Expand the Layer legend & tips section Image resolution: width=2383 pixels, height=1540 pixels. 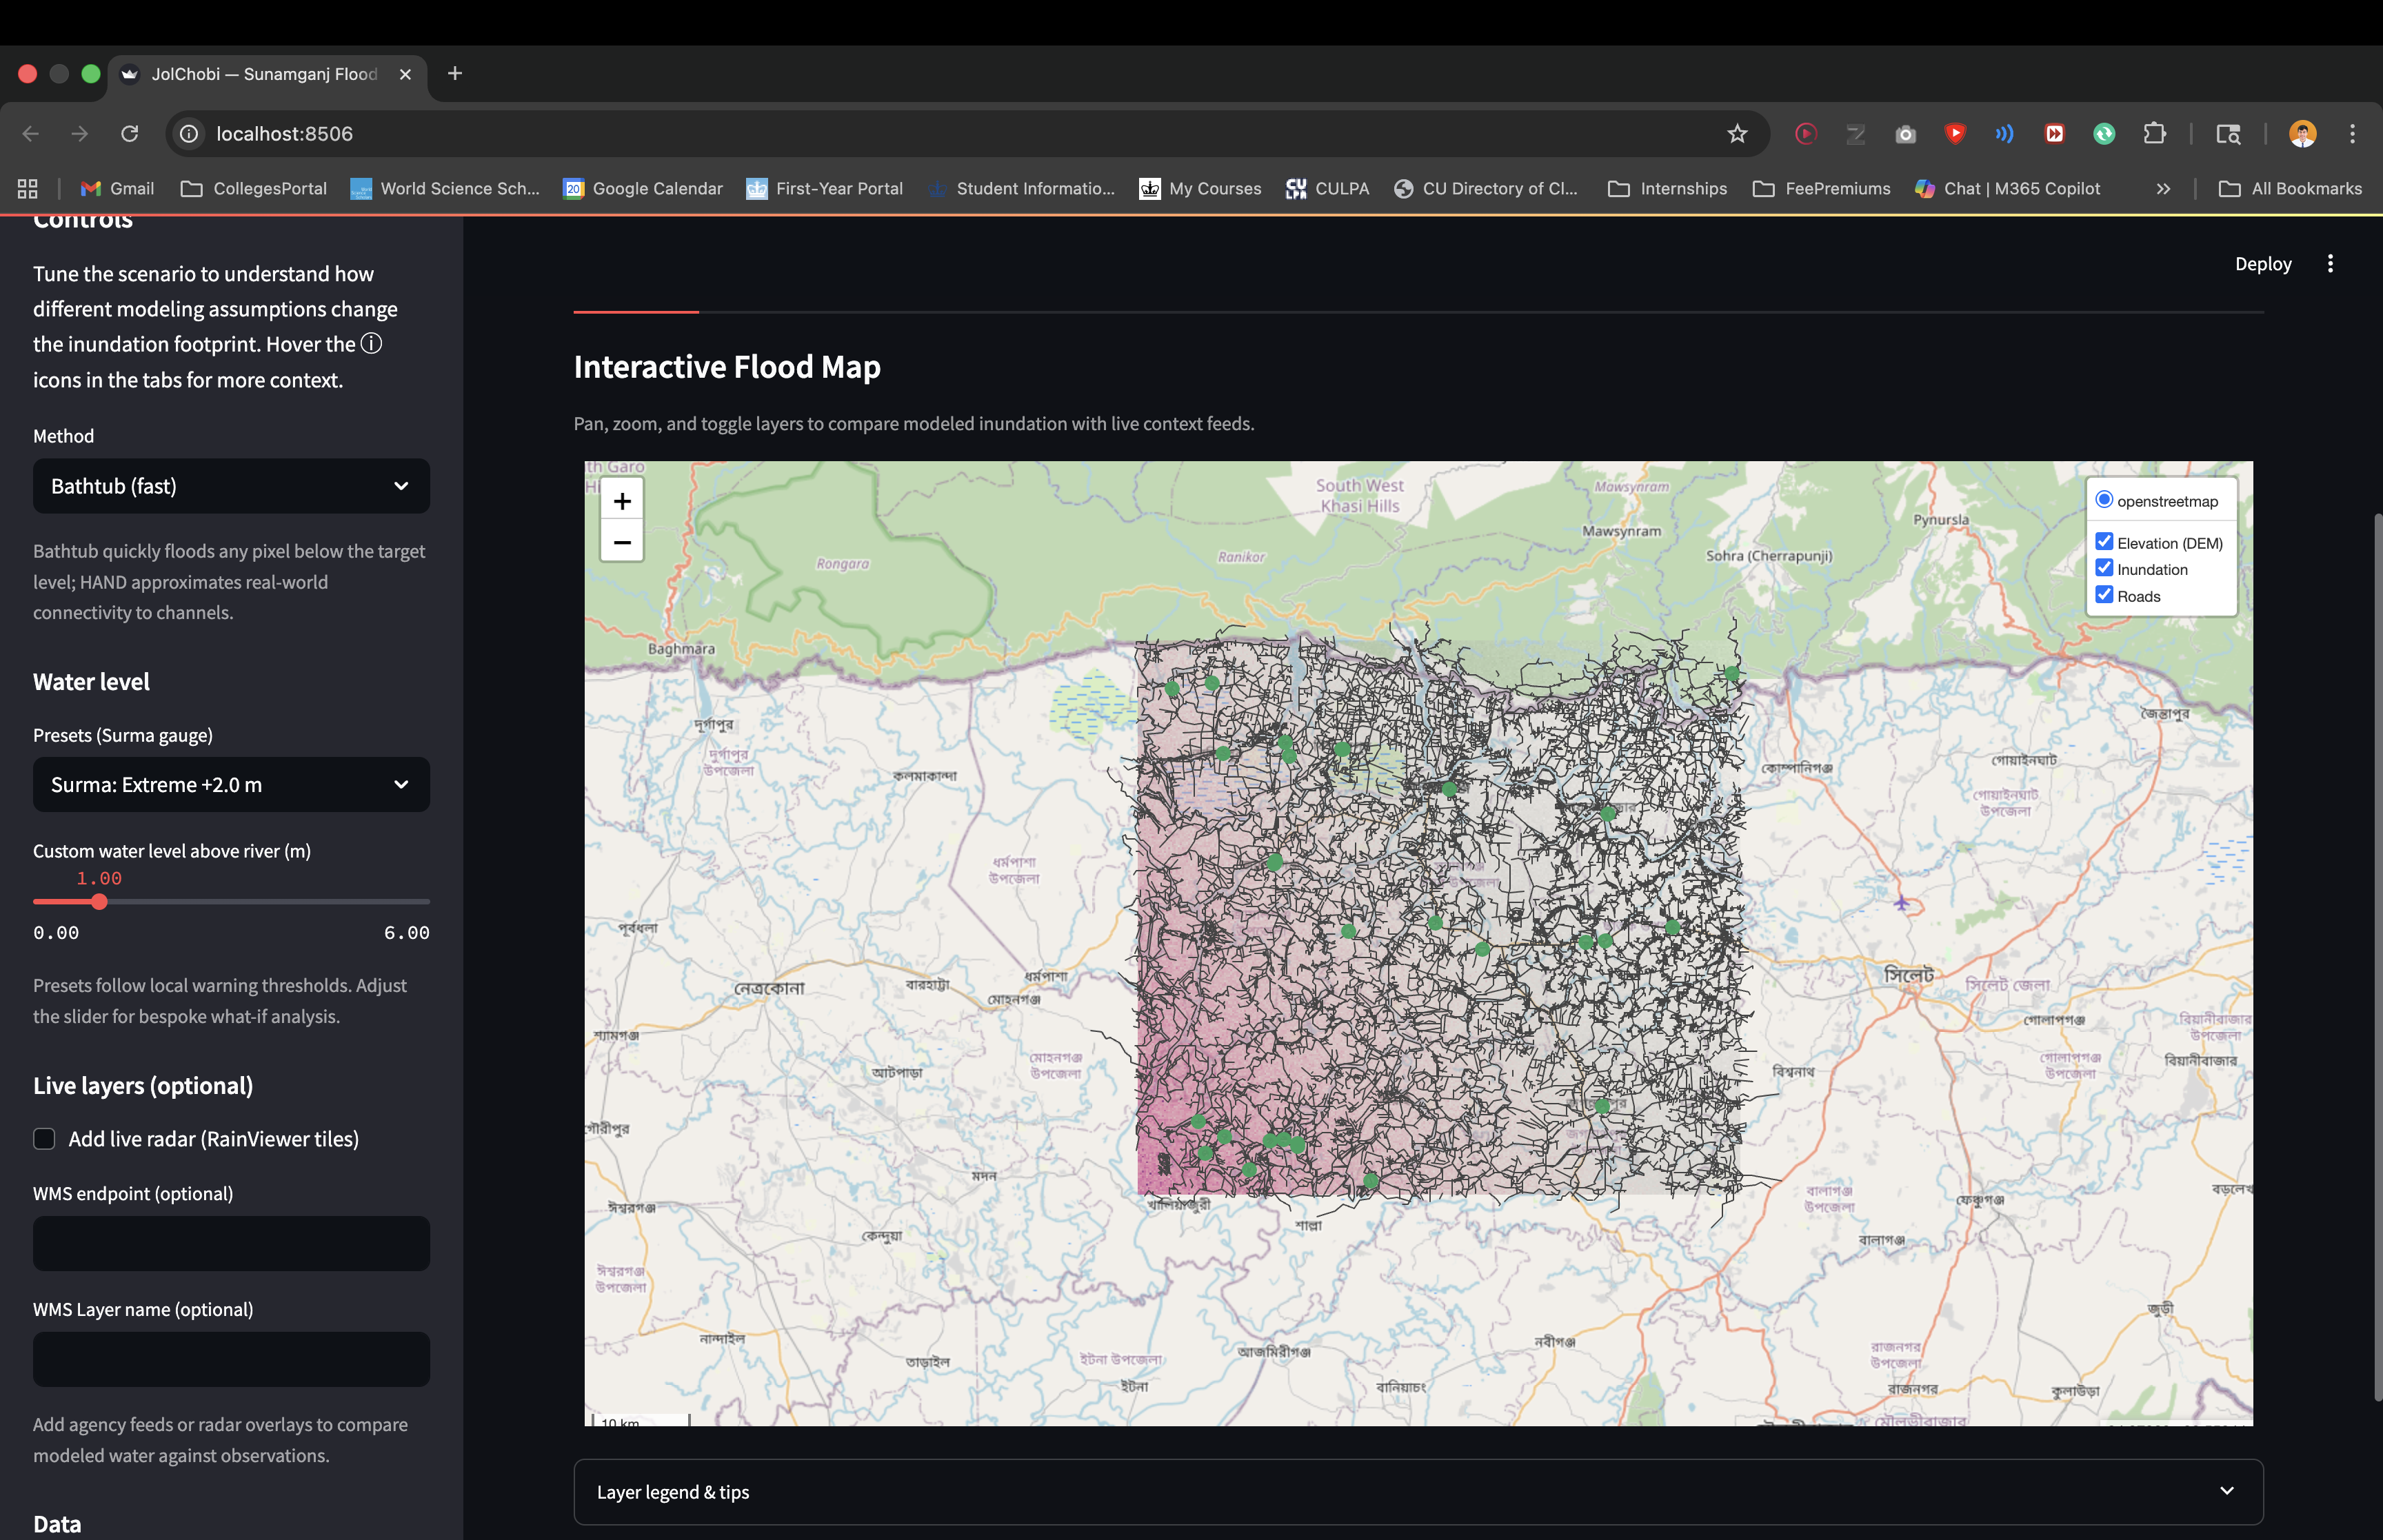[x=1417, y=1491]
